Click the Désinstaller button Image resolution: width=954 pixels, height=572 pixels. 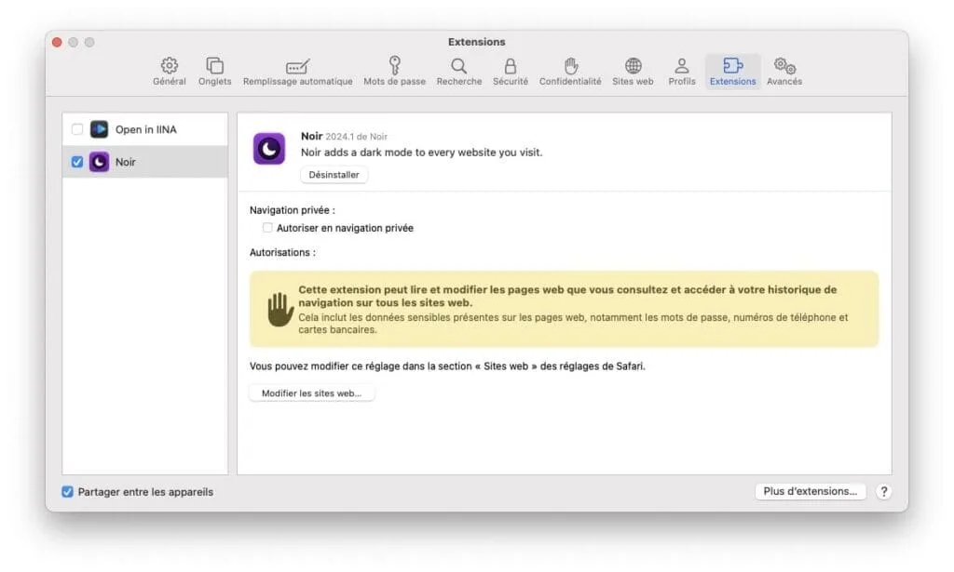point(334,174)
